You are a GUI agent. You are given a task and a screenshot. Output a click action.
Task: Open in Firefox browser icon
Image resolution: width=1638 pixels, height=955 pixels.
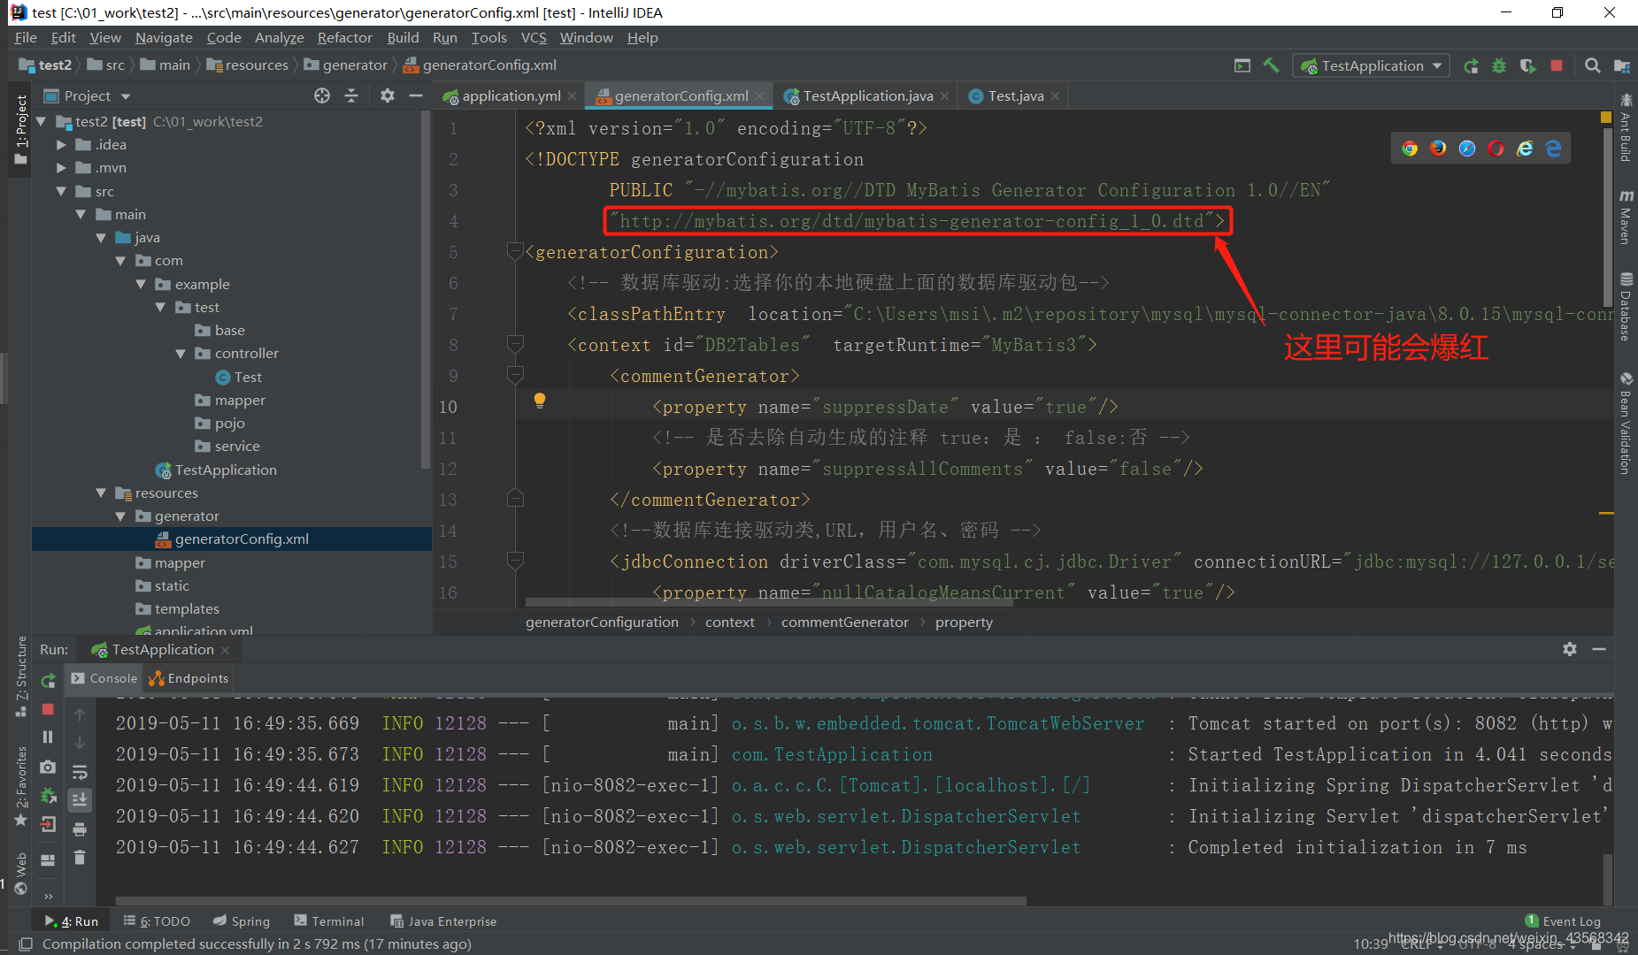click(x=1438, y=149)
